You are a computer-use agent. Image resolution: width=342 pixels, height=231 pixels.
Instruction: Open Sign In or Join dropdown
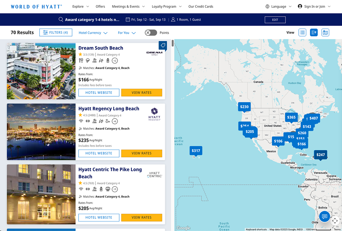(314, 6)
